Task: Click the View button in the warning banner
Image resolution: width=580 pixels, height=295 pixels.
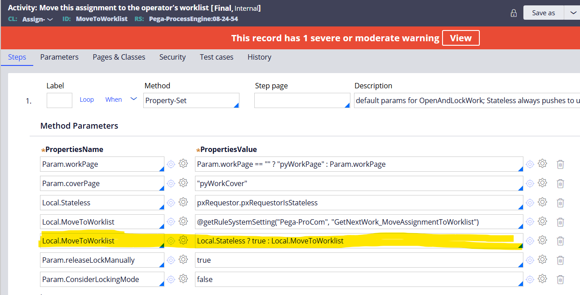Action: (x=460, y=38)
